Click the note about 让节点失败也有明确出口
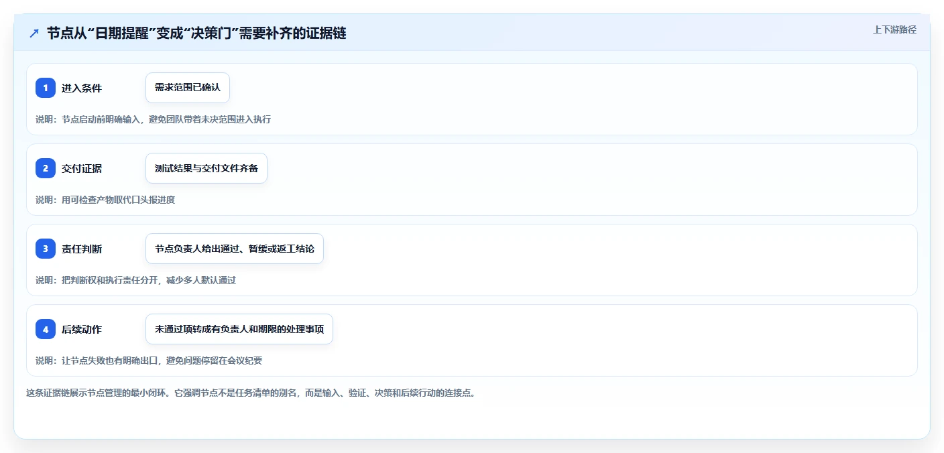This screenshot has height=453, width=944. point(149,361)
